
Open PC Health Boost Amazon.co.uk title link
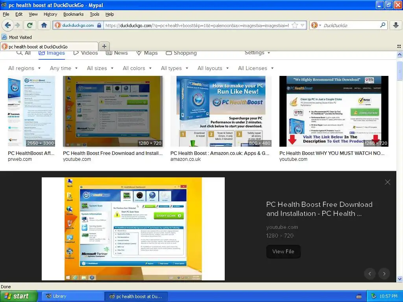[x=220, y=153]
